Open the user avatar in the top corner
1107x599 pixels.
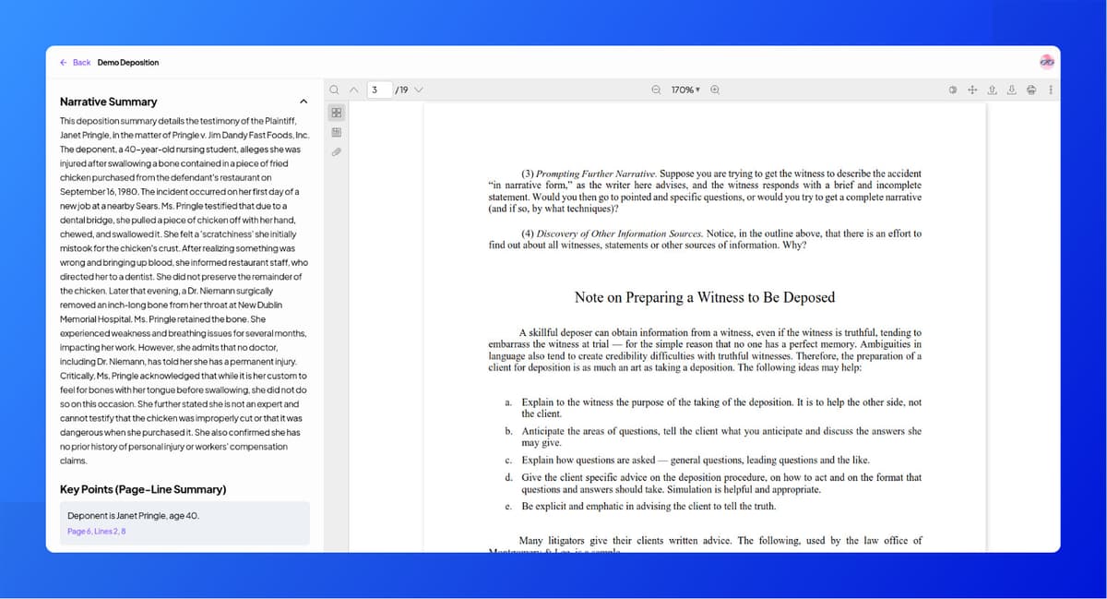[1046, 60]
